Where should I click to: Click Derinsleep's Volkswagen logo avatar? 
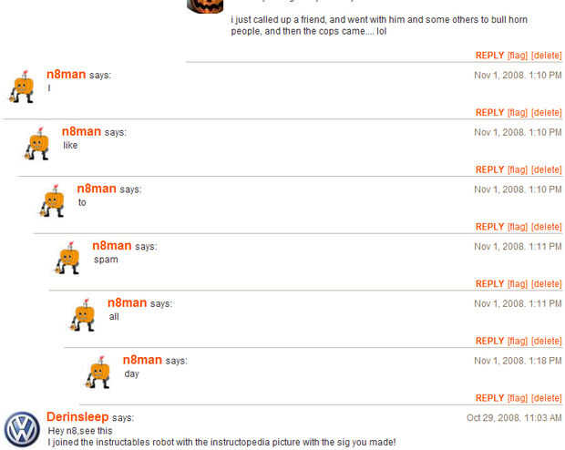point(23,429)
